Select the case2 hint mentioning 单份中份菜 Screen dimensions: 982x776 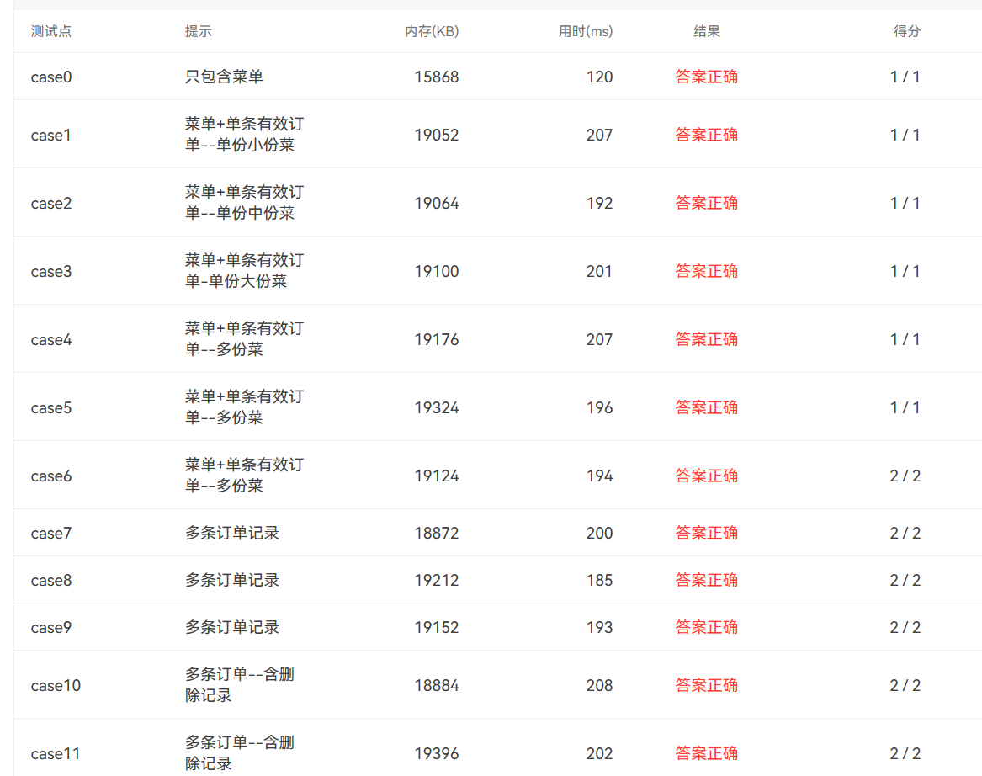click(x=243, y=203)
